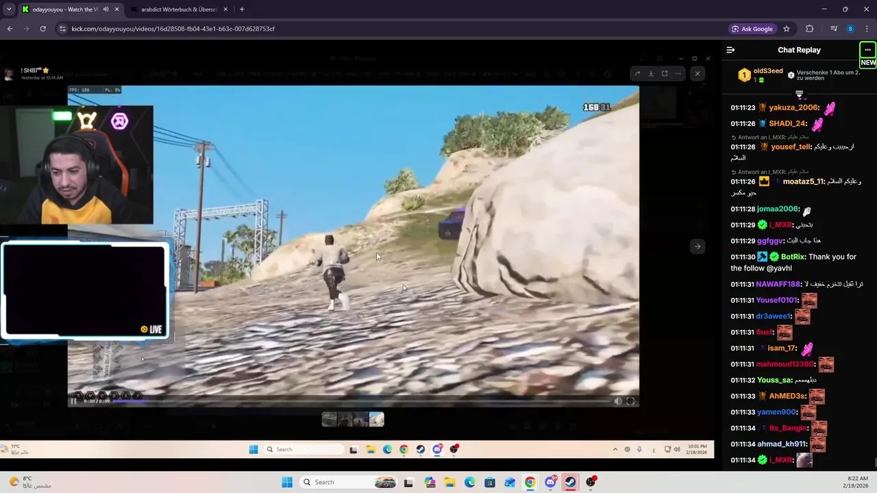Open Steam from taskbar
This screenshot has height=493, width=877.
point(570,482)
